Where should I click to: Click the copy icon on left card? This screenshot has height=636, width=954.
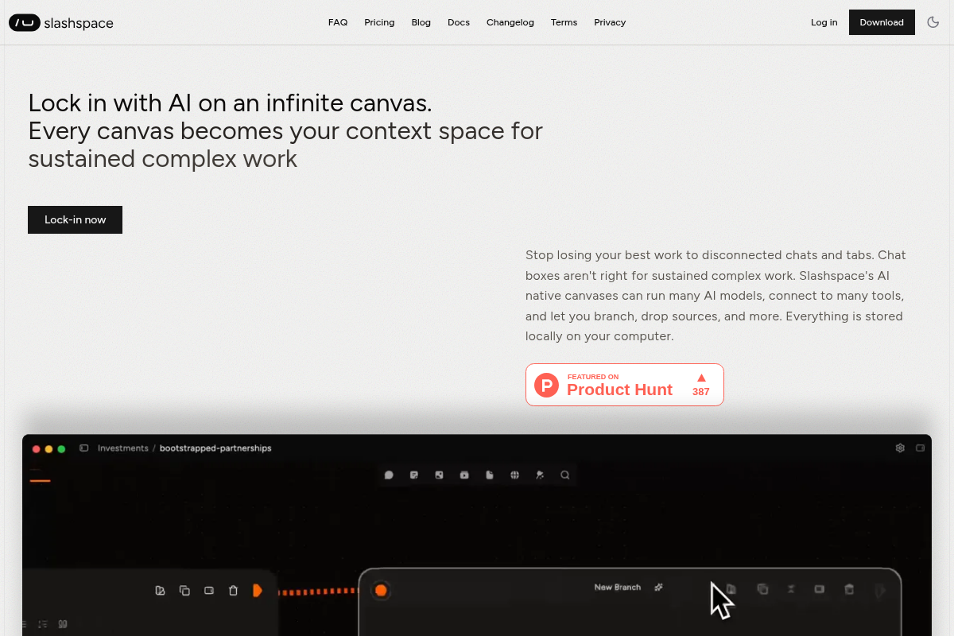(184, 591)
